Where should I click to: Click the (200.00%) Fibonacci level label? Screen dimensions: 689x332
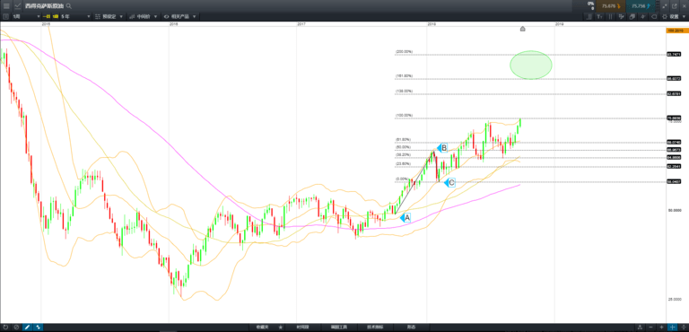tap(404, 51)
